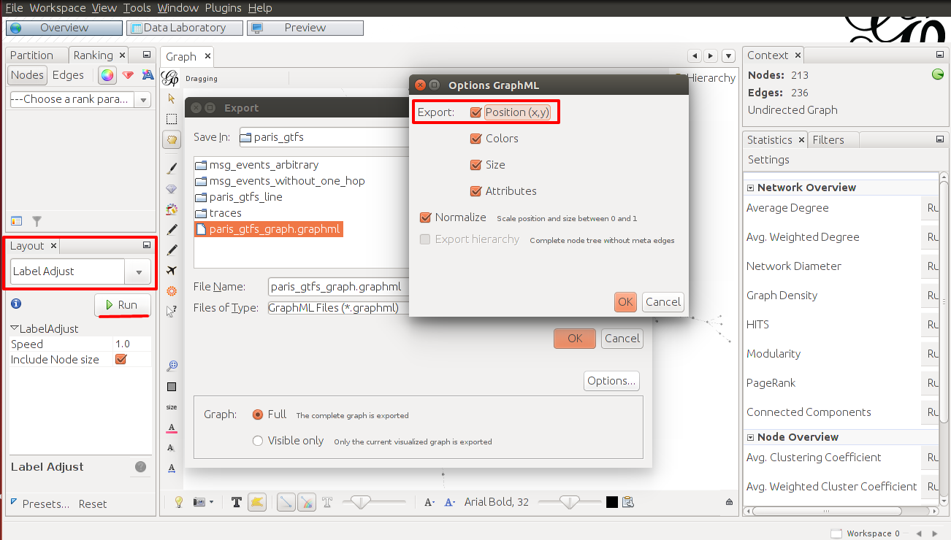Click the reset label colors icon

172,428
